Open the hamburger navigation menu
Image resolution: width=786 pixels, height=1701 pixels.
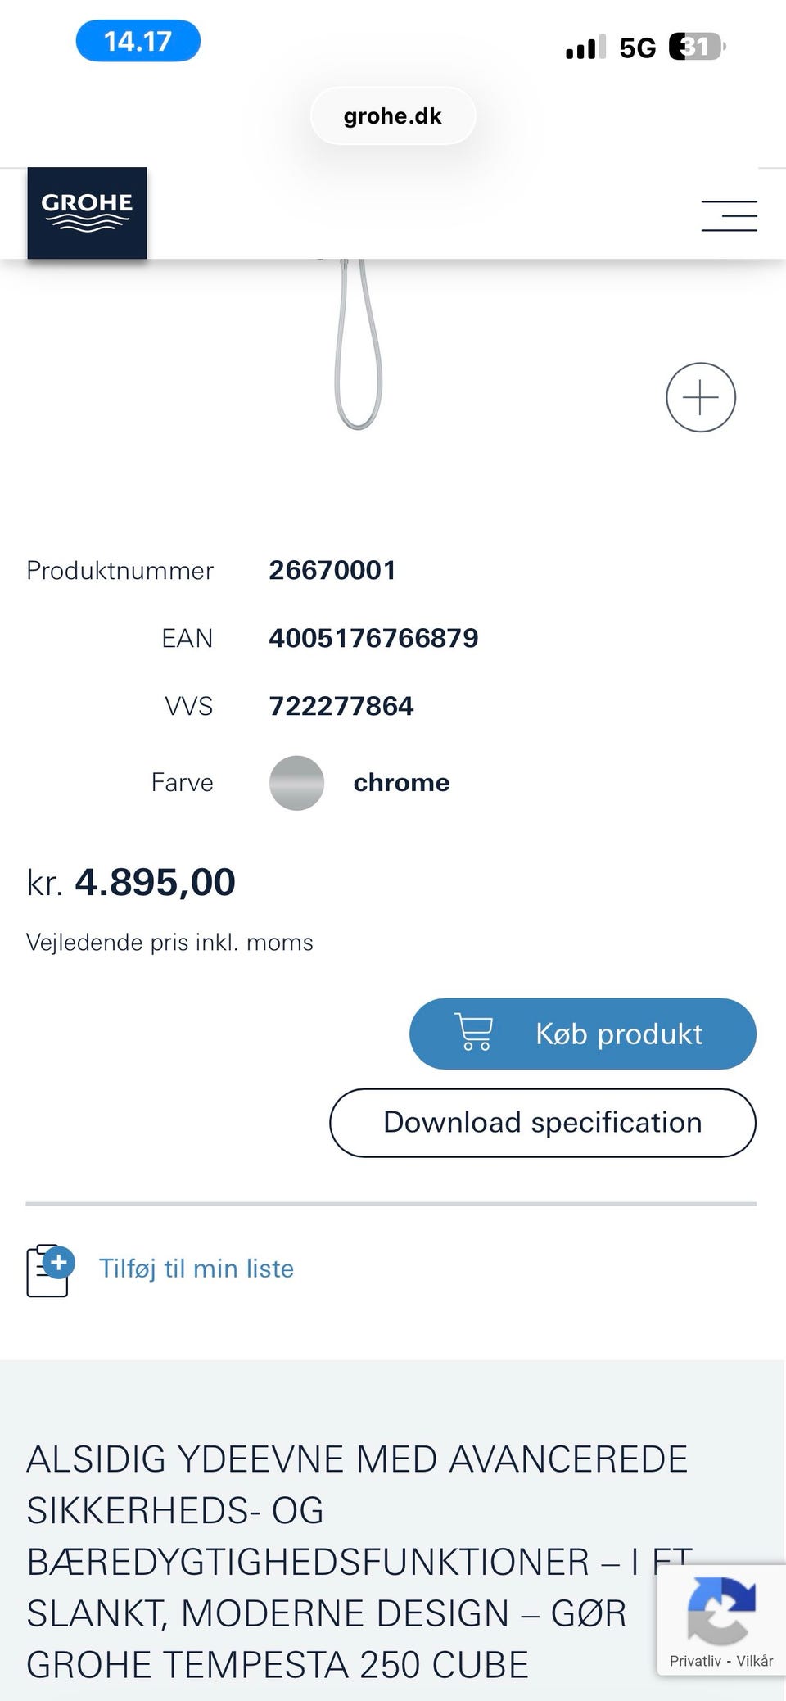click(x=729, y=216)
